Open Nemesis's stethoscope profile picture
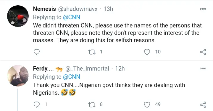Screen dimensions: 213x111 pos(18,16)
